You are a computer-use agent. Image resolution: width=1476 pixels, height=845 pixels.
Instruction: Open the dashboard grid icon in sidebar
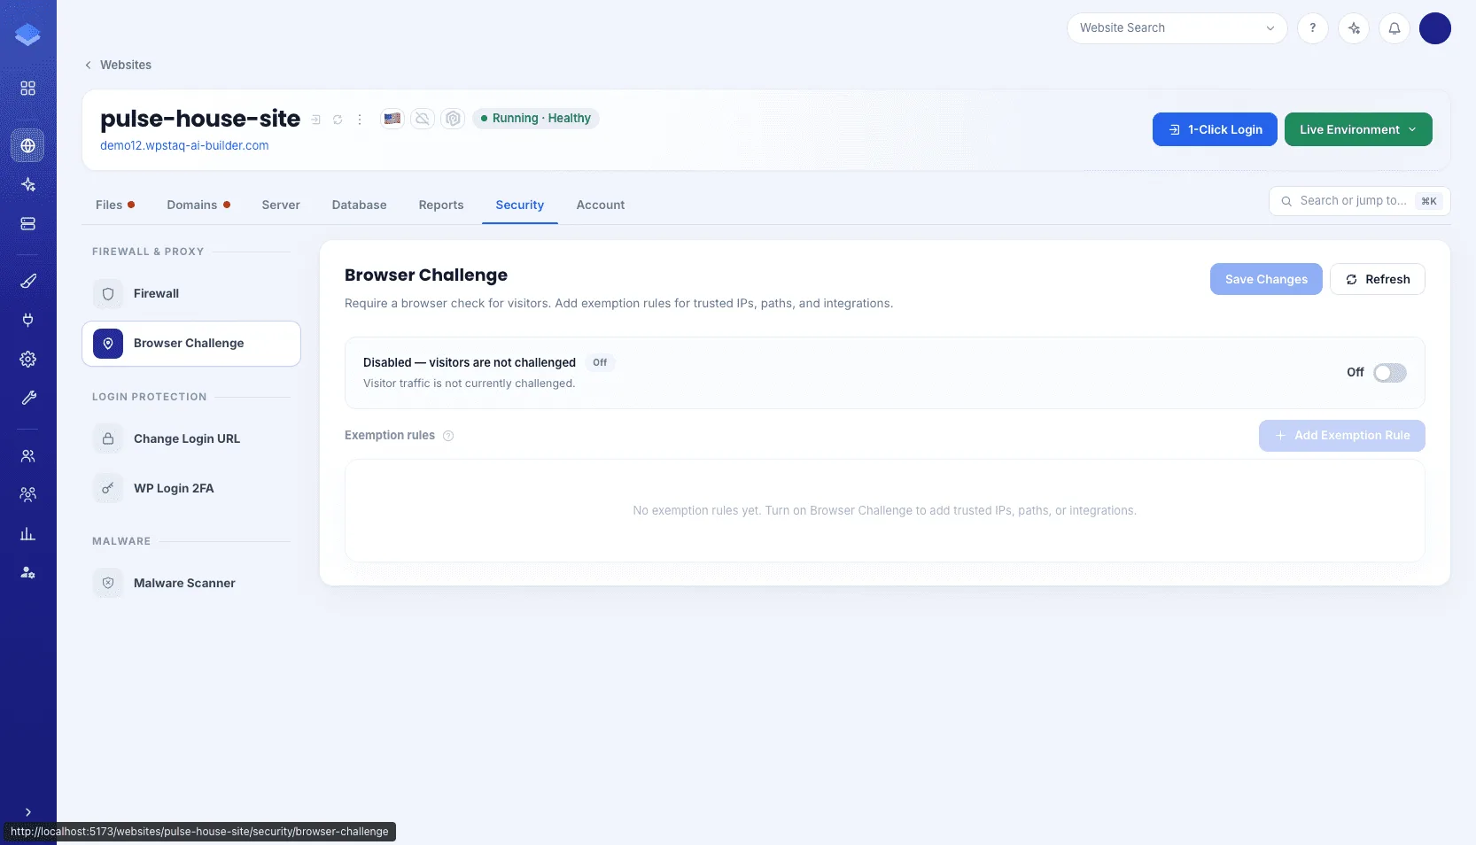pyautogui.click(x=27, y=89)
